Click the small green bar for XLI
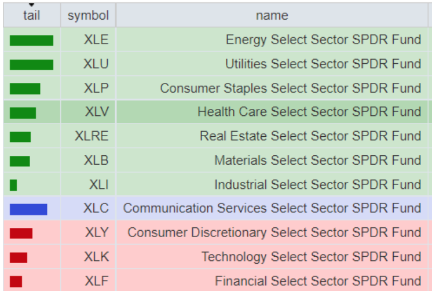This screenshot has height=291, width=432. point(13,185)
